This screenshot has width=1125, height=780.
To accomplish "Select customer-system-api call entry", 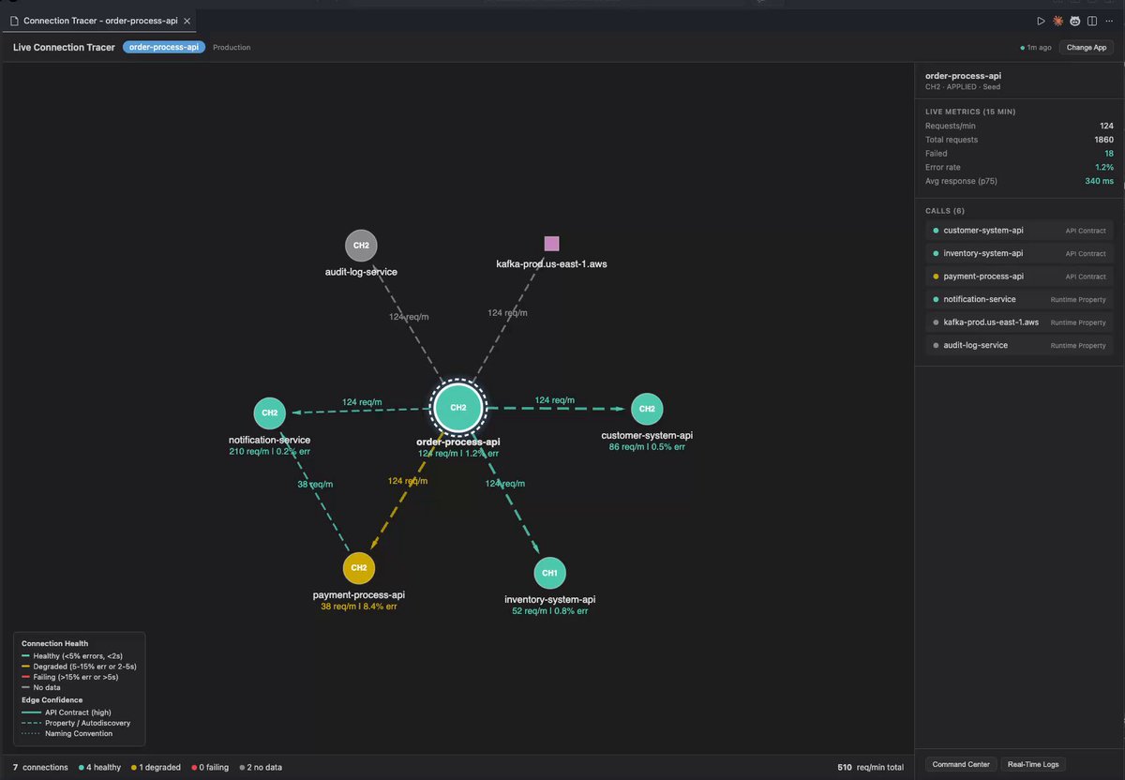I will (1019, 231).
